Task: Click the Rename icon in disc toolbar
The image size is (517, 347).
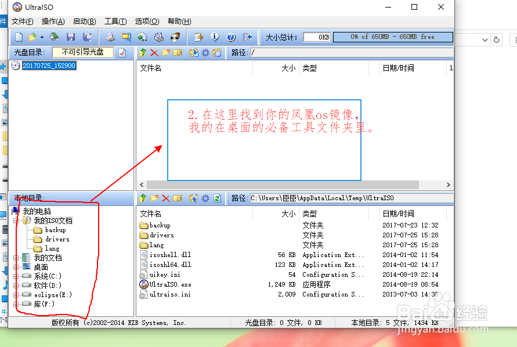Action: 178,52
